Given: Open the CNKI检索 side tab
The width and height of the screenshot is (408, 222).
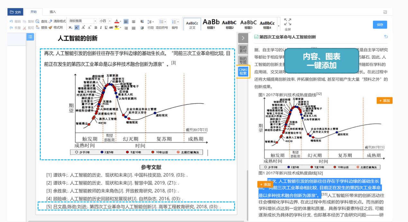Looking at the screenshot, I should 242,71.
